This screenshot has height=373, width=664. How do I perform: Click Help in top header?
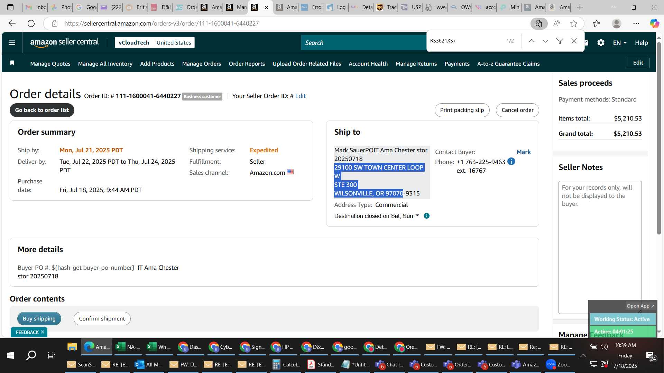point(641,43)
